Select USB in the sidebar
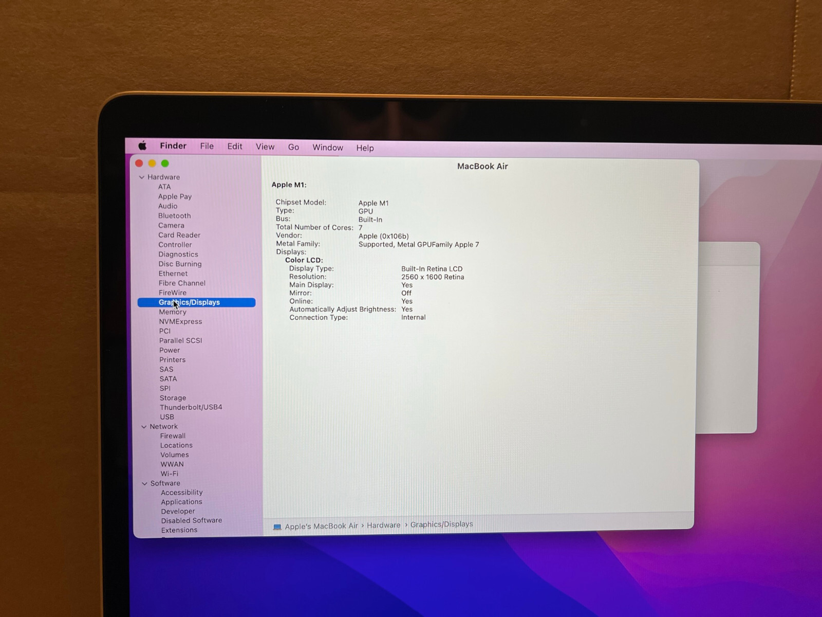This screenshot has width=822, height=617. pyautogui.click(x=167, y=417)
